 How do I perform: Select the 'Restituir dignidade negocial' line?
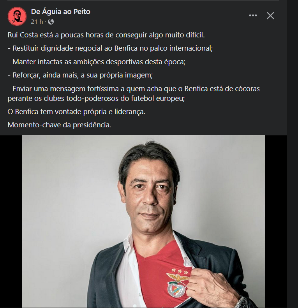coord(110,48)
